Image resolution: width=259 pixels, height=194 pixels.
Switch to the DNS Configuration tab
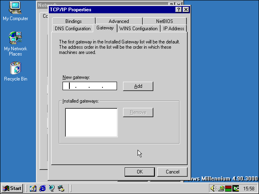click(x=73, y=29)
